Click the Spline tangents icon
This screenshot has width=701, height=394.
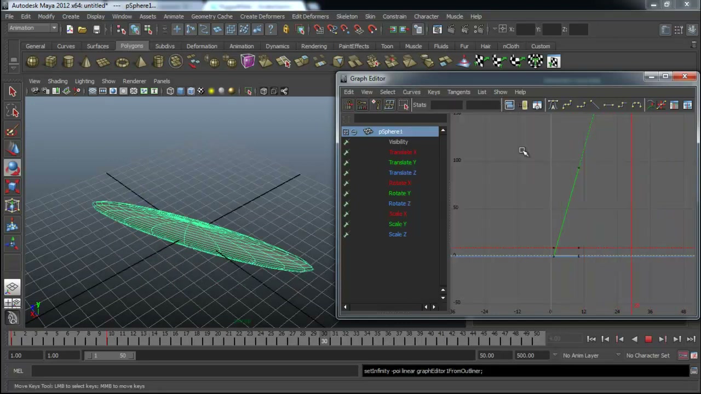(567, 105)
